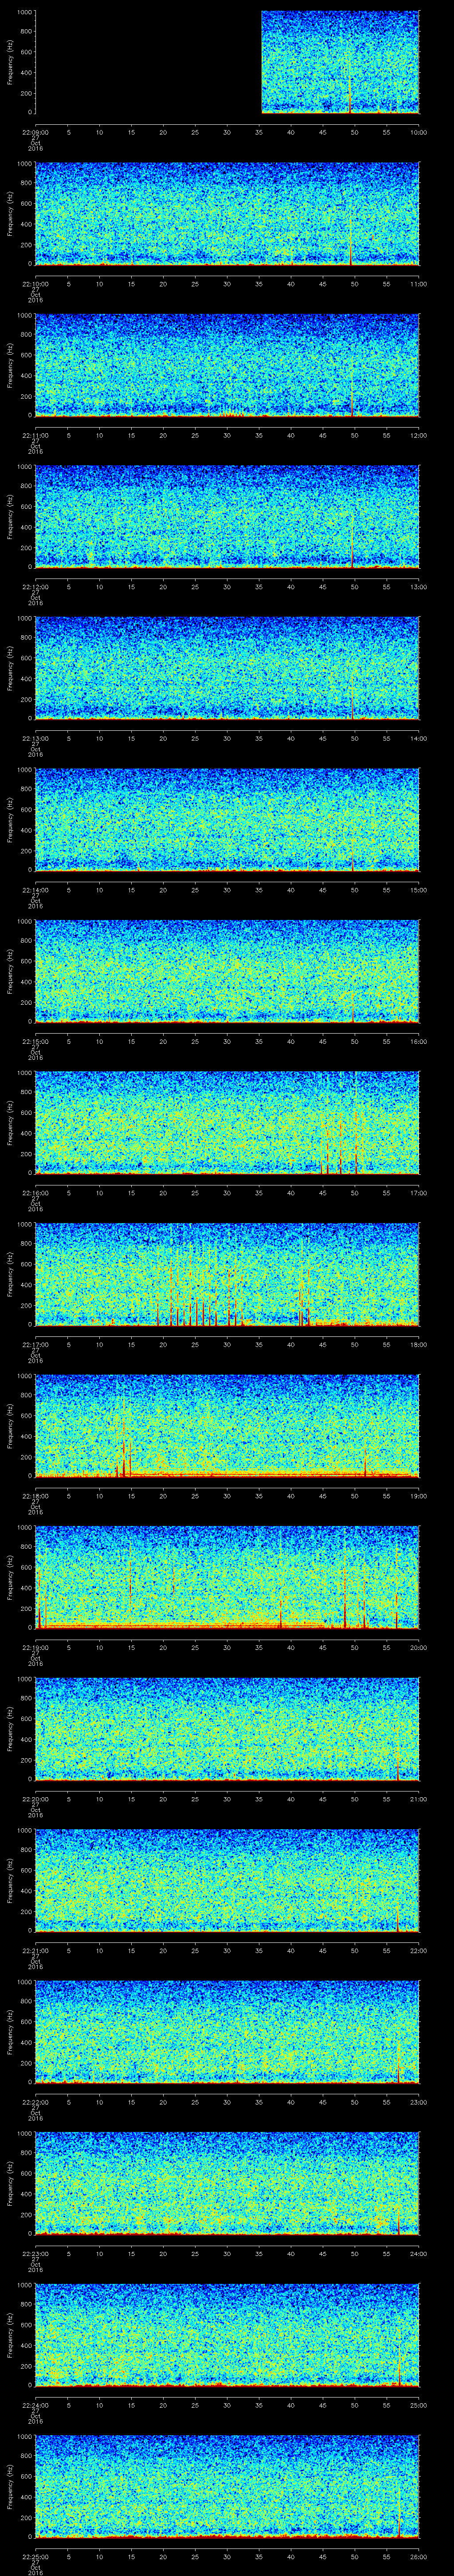454x2576 pixels.
Task: Select the '22:17:00' start time label
Action: (x=36, y=1344)
